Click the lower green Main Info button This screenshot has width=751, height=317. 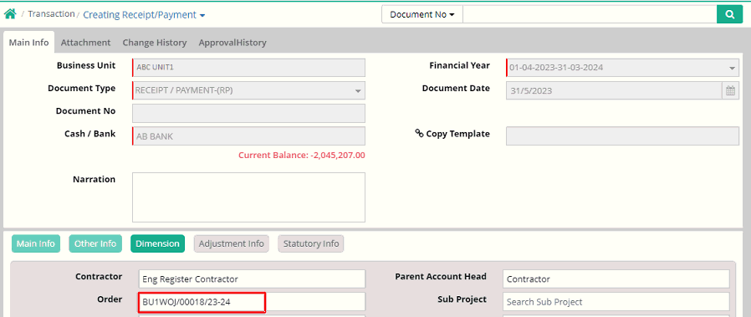click(x=36, y=243)
